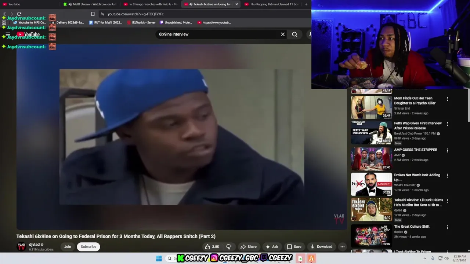This screenshot has width=470, height=264.
Task: Open the https://www.youtub... bookmark
Action: pos(214,22)
